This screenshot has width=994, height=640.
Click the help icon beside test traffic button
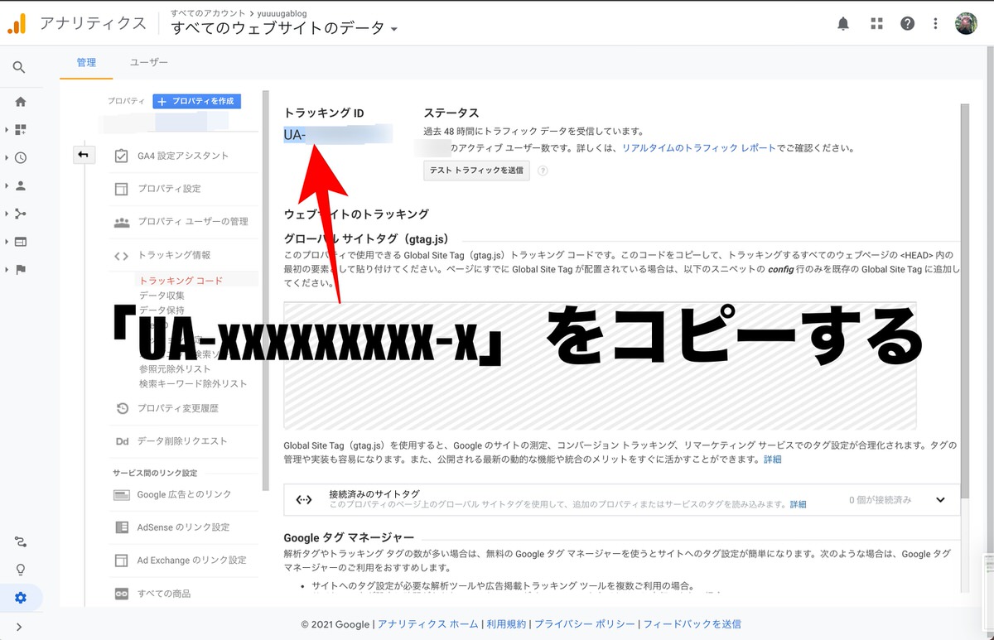pos(543,171)
